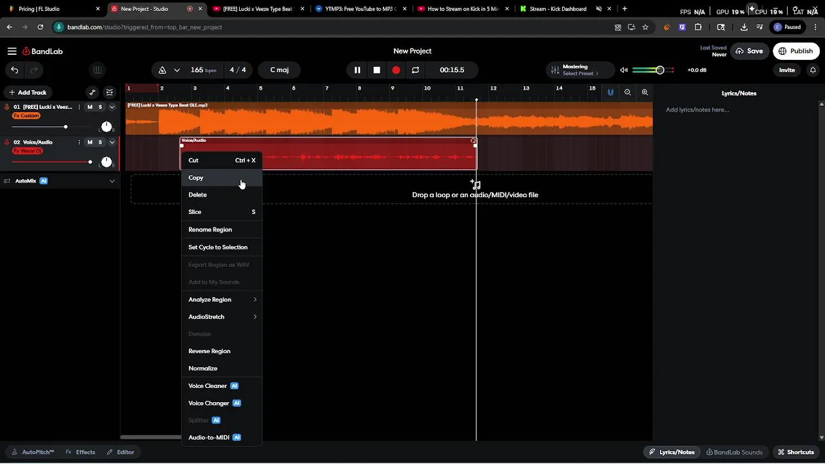Choose Delete from context menu
825x464 pixels.
click(222, 195)
